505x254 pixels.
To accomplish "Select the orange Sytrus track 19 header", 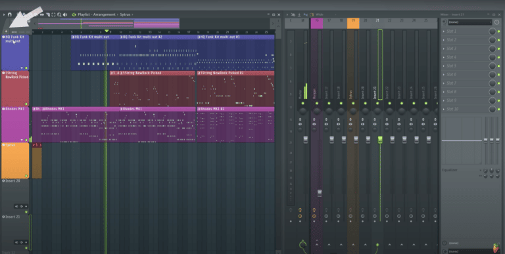I will point(353,24).
